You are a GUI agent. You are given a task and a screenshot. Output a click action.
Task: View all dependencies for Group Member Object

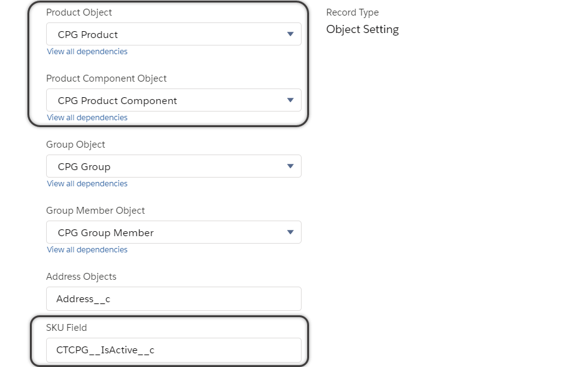coord(87,250)
